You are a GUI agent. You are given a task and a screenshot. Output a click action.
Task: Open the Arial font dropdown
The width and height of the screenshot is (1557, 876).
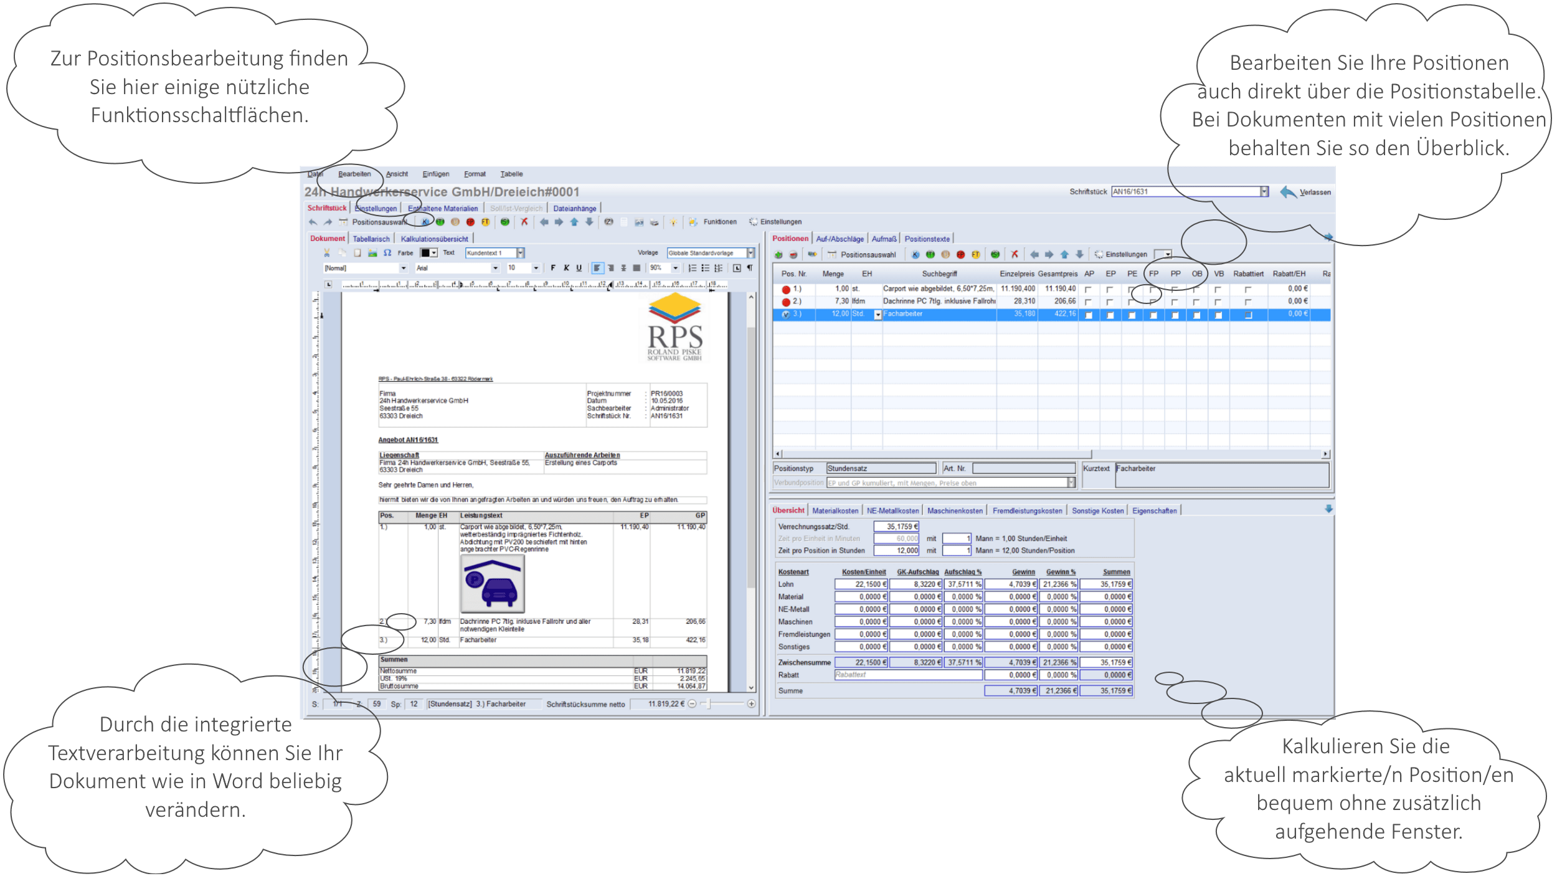(x=495, y=269)
